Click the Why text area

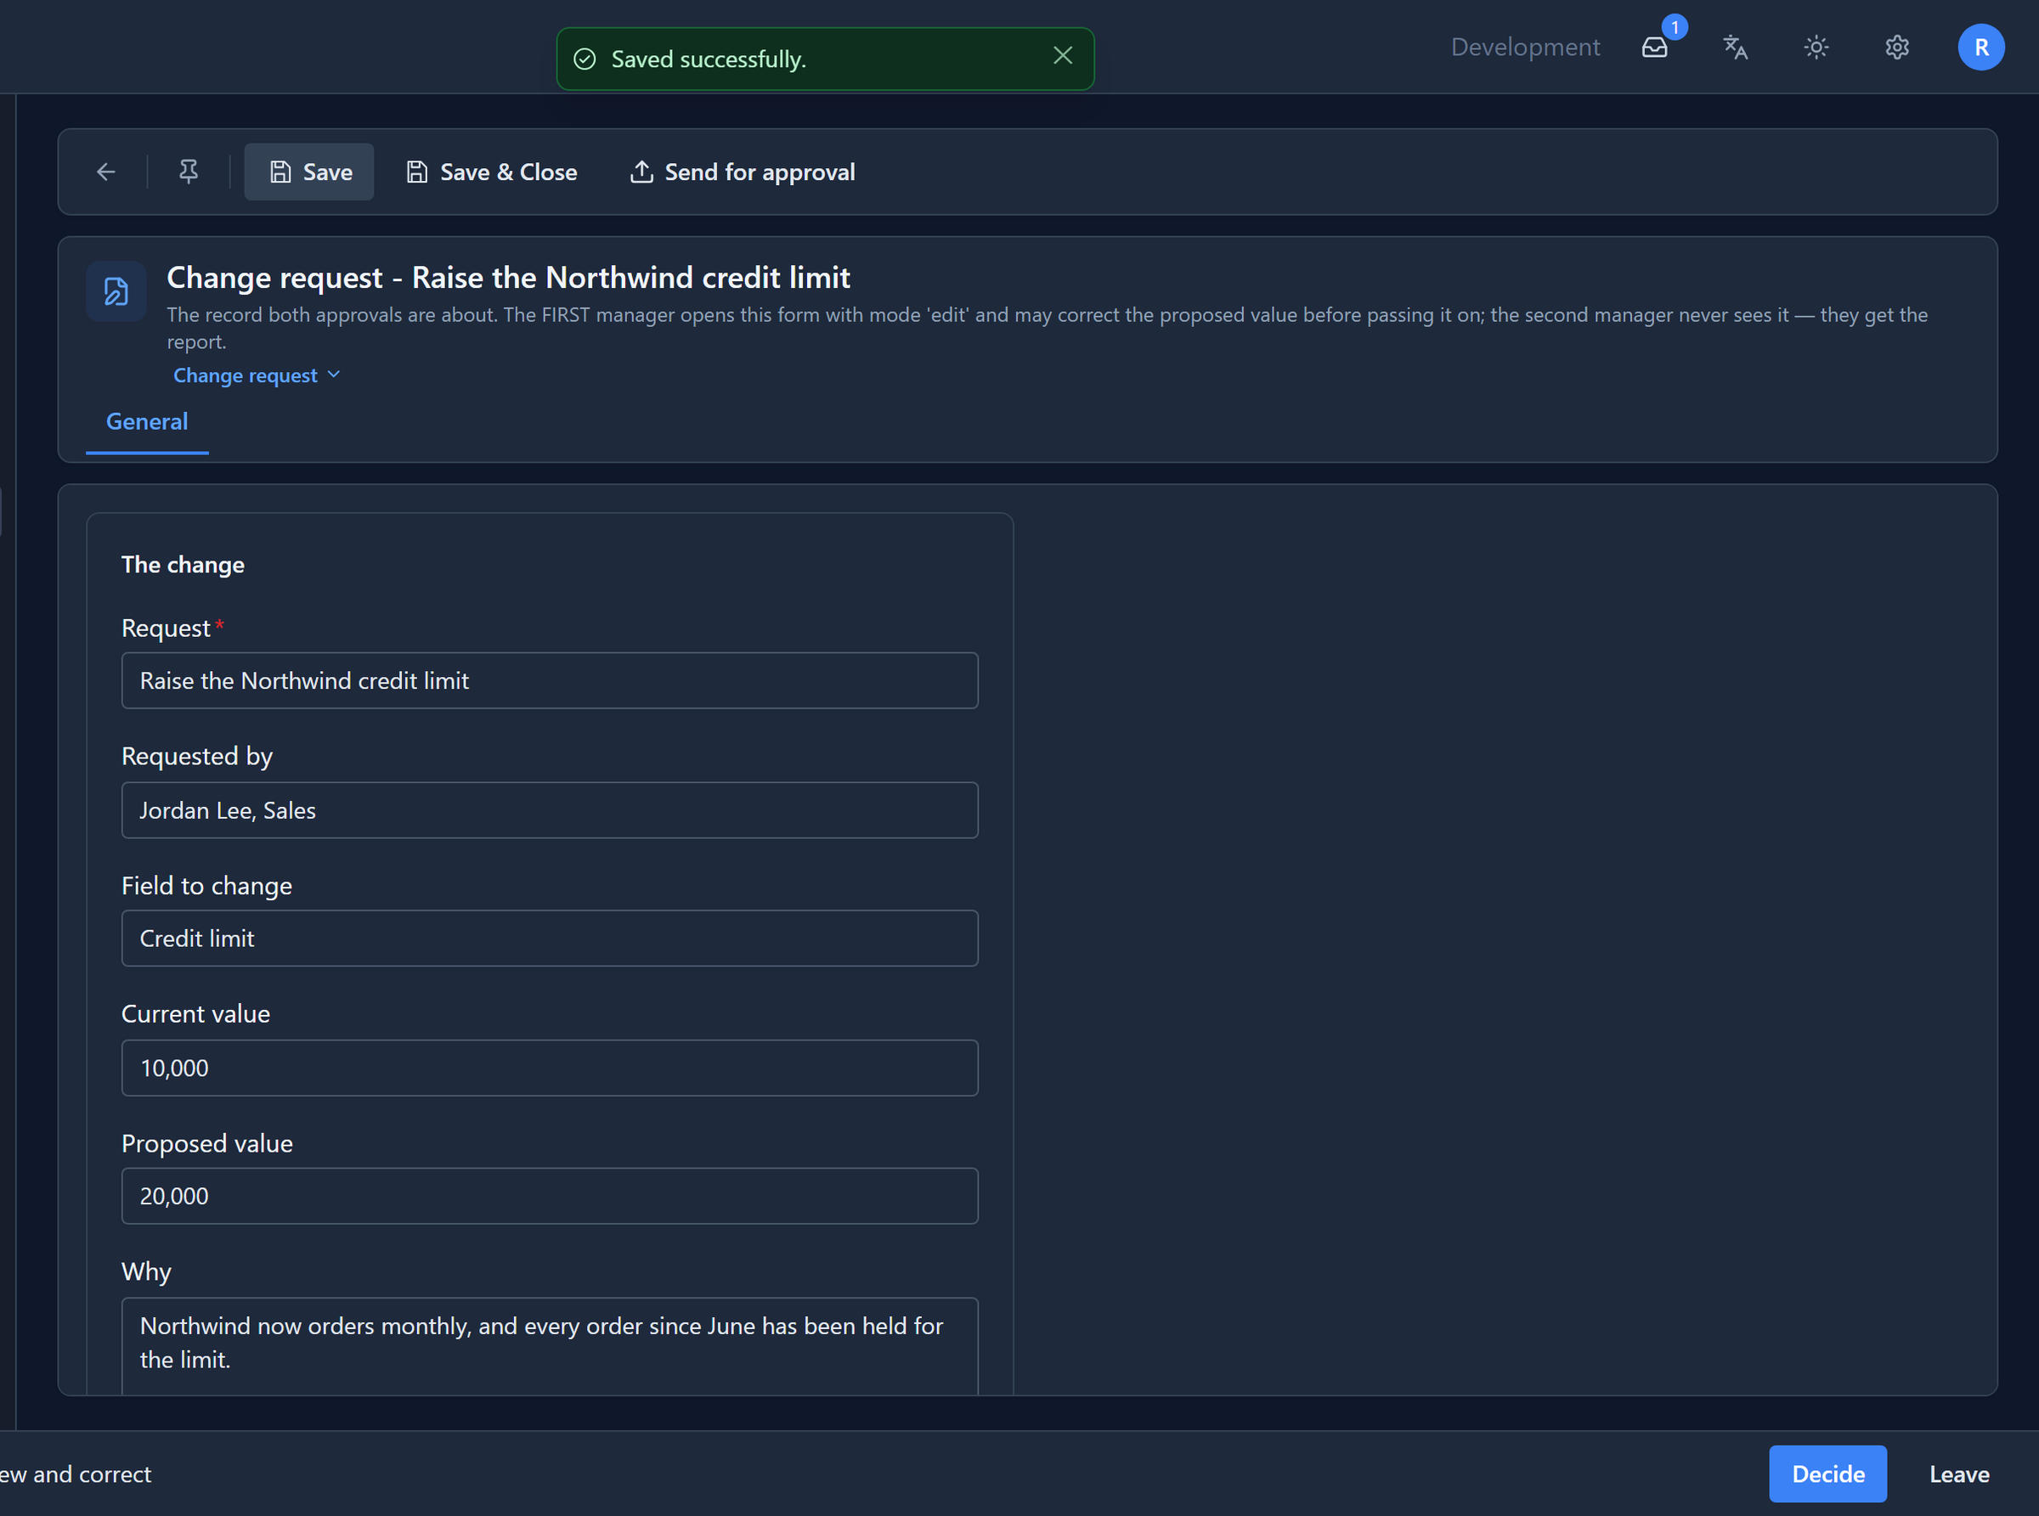(550, 1345)
